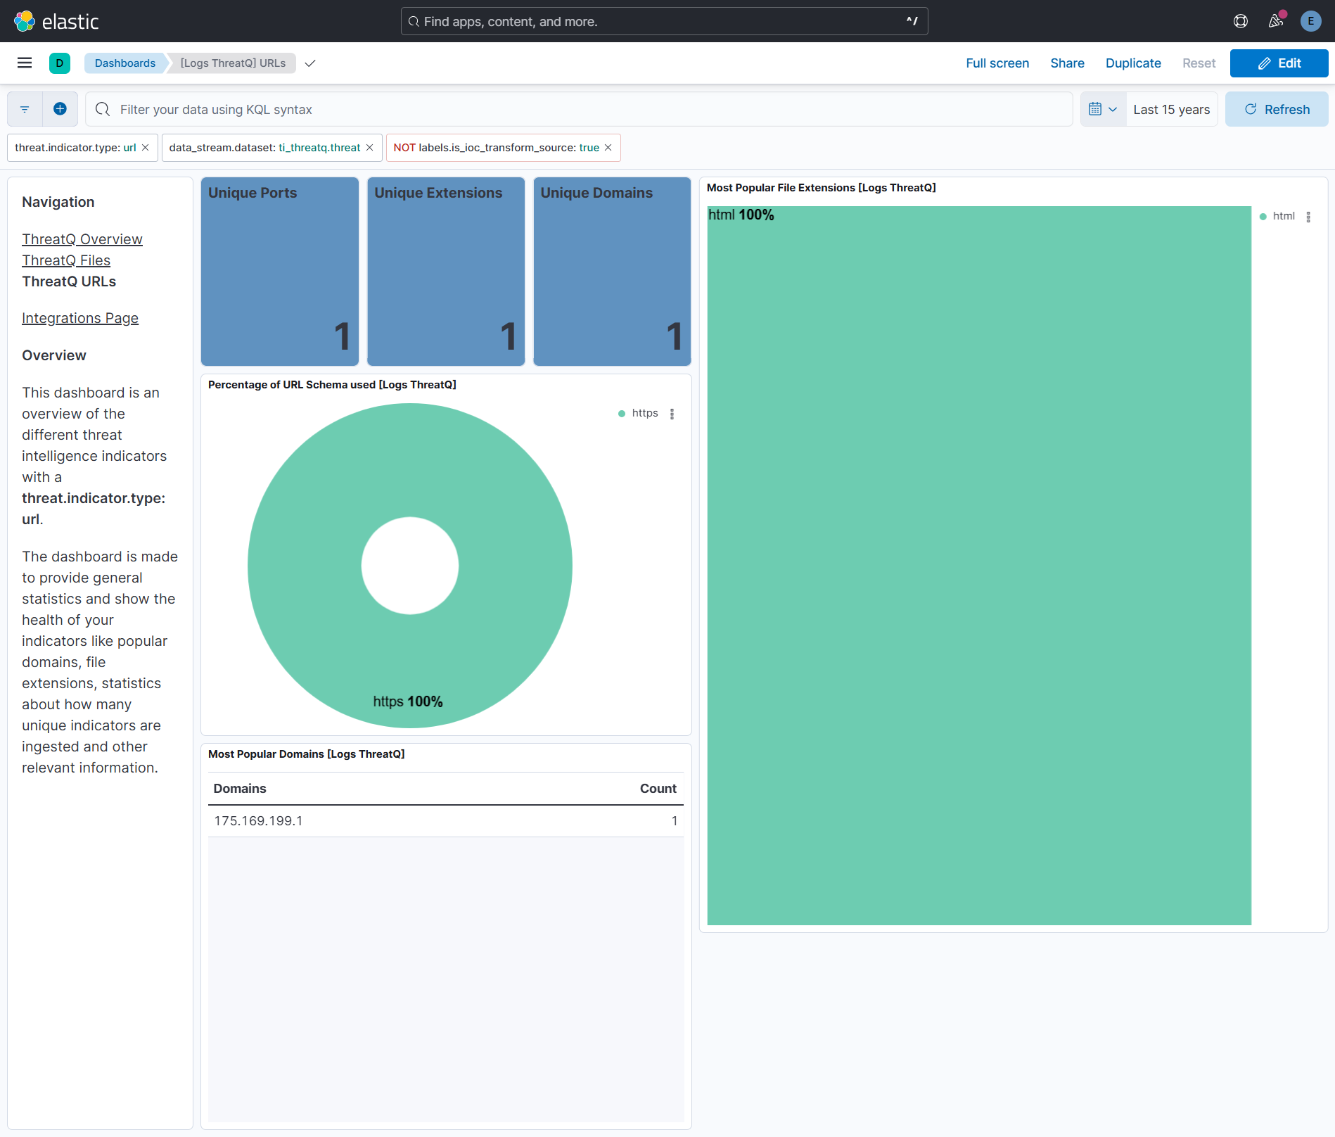Image resolution: width=1335 pixels, height=1137 pixels.
Task: Click the green D space avatar
Action: tap(60, 63)
